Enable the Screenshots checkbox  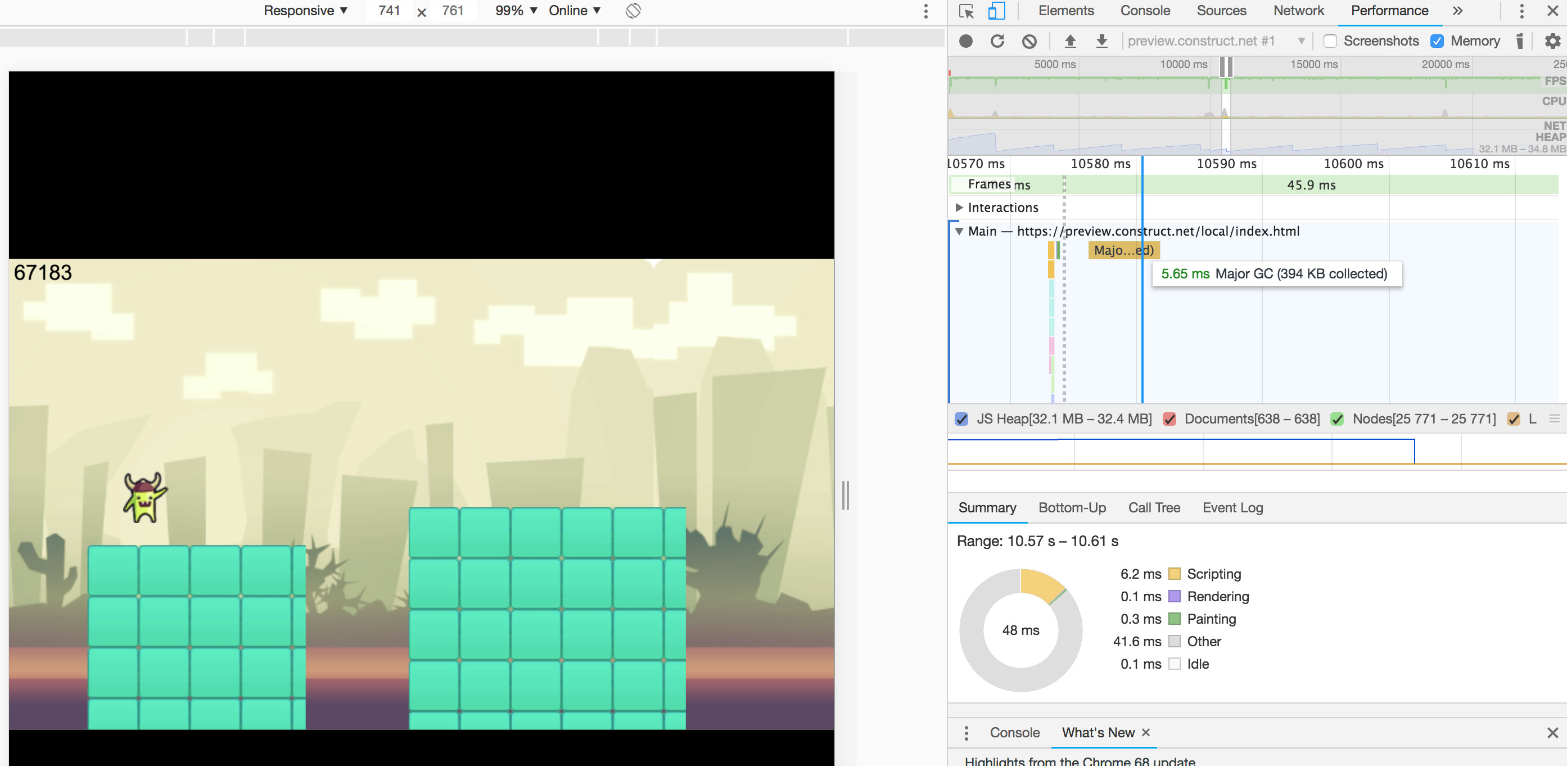click(1330, 40)
